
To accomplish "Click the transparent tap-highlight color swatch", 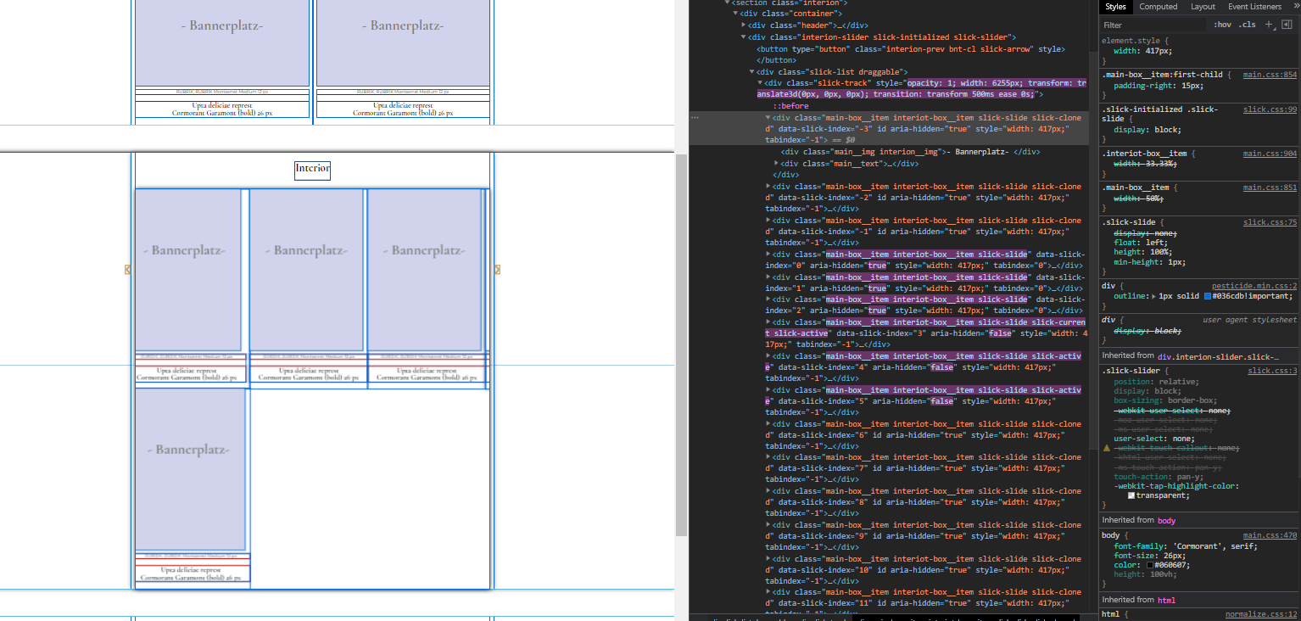I will point(1131,495).
